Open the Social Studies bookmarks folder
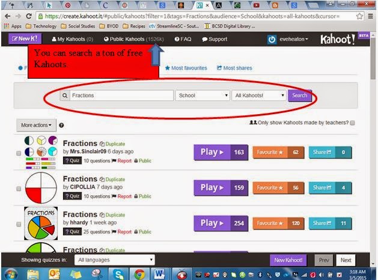Screen dimensions: 378x280 coord(78,26)
